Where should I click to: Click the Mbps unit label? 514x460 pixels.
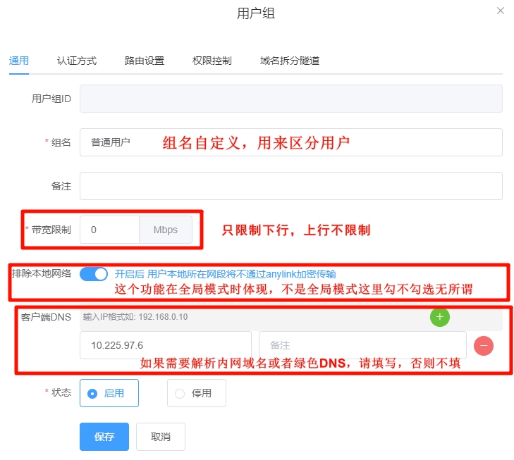[x=166, y=230]
